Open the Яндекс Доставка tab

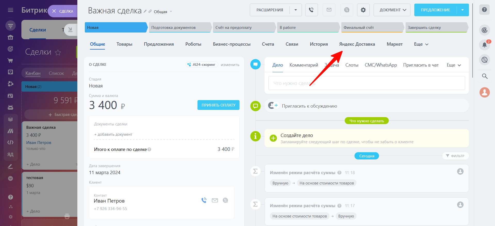357,44
